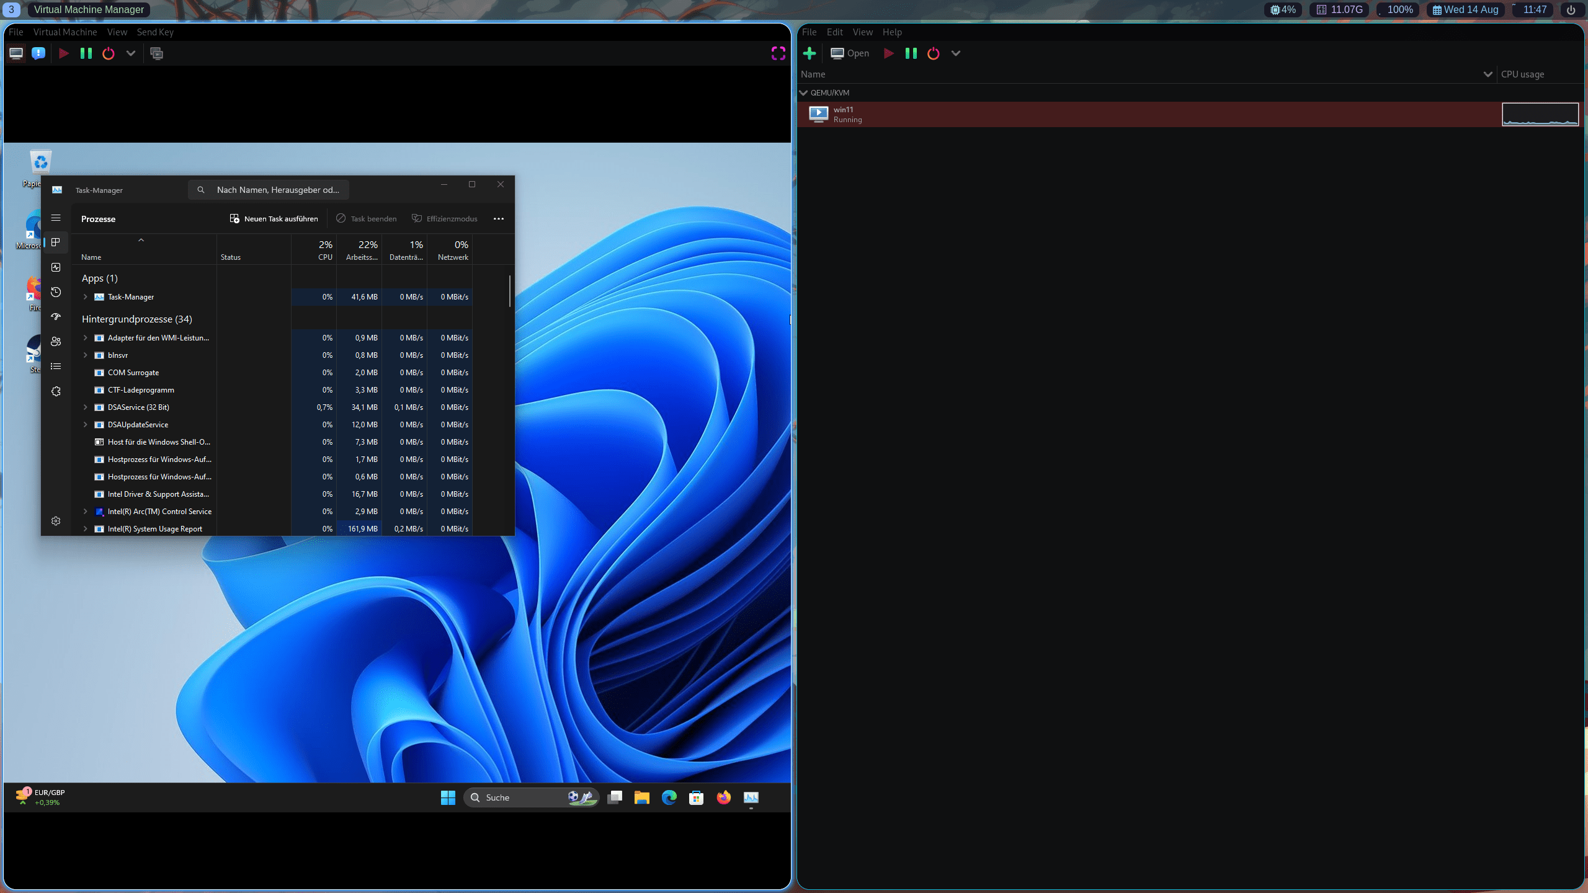Open the Send Key menu
Image resolution: width=1588 pixels, height=893 pixels.
(x=155, y=32)
